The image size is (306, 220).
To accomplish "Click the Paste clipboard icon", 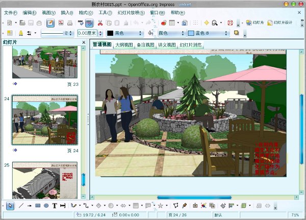I will pos(117,23).
